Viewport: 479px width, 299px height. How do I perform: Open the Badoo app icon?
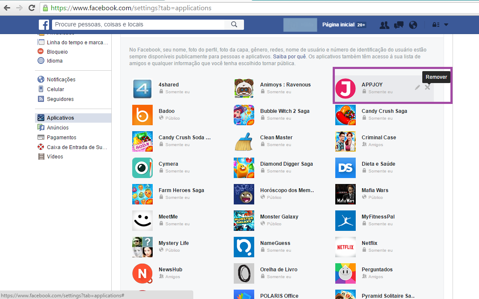[142, 115]
